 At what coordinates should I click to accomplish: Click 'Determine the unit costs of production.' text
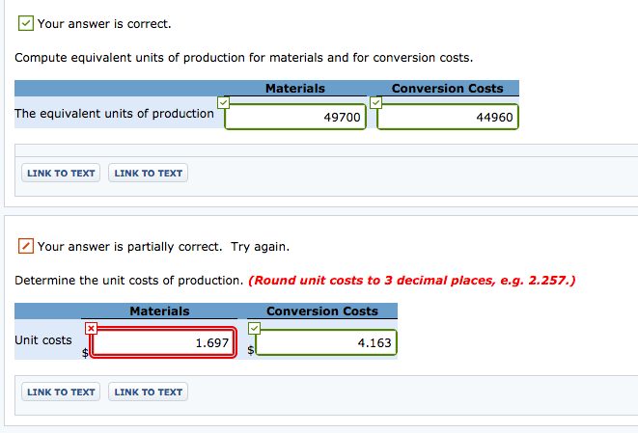(x=129, y=281)
